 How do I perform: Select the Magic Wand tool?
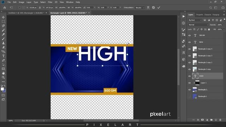[3, 30]
